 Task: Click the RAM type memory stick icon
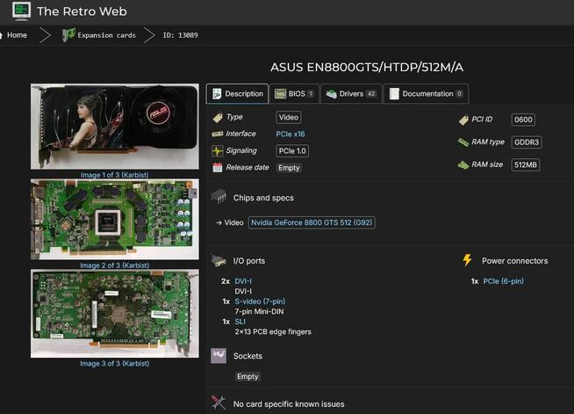click(x=463, y=142)
